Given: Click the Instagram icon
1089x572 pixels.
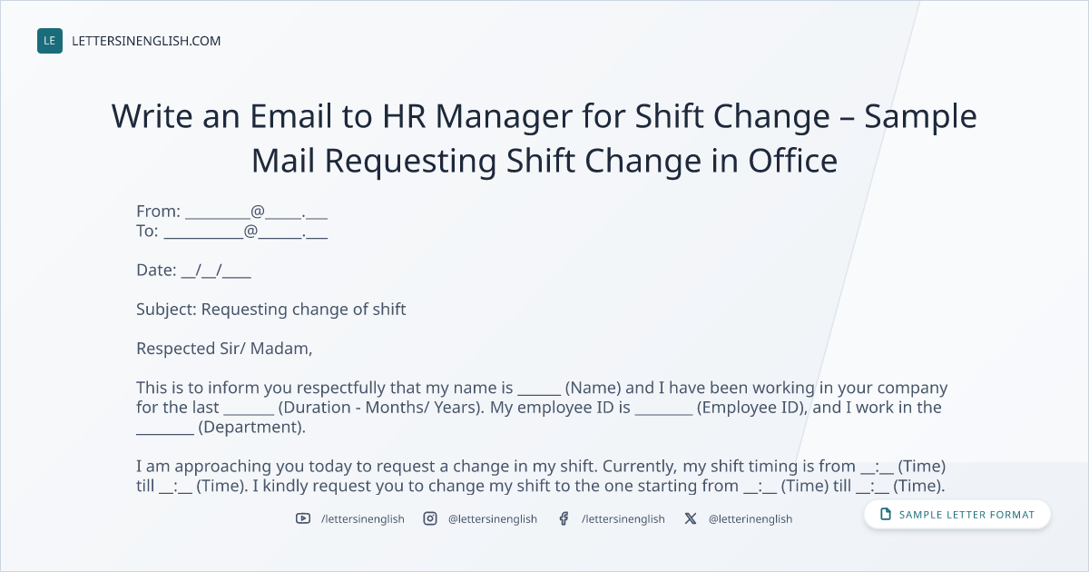Looking at the screenshot, I should 430,518.
